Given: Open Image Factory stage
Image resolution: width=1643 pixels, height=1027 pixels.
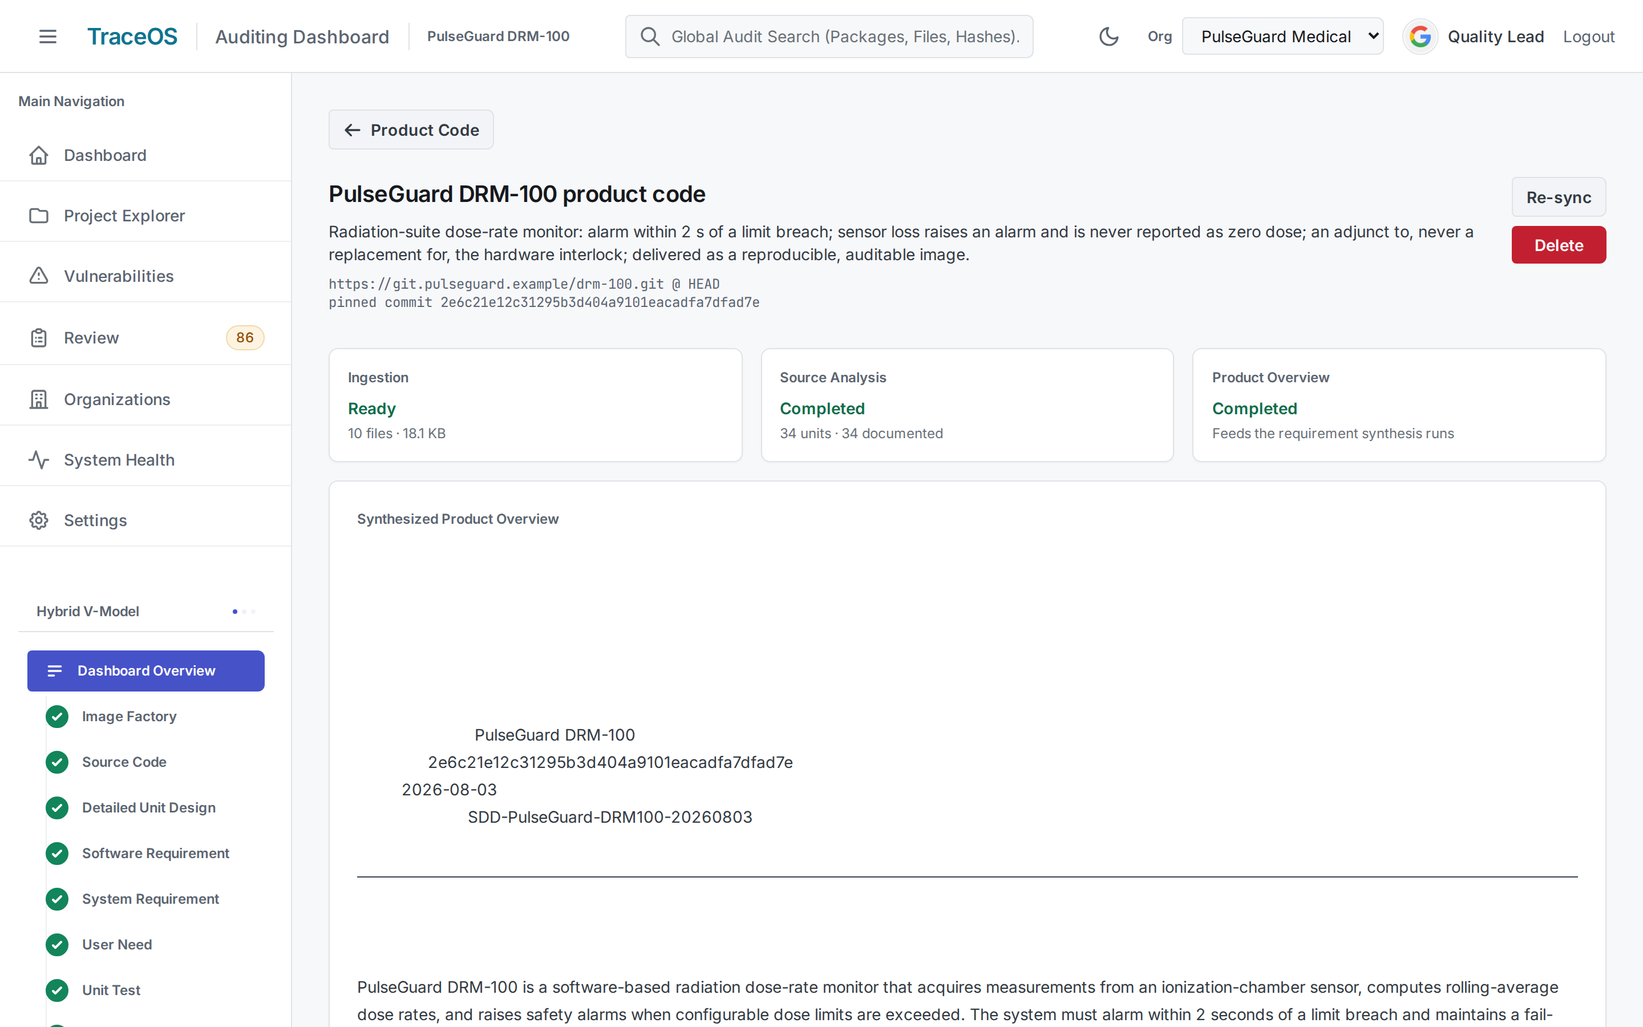Looking at the screenshot, I should [x=129, y=717].
